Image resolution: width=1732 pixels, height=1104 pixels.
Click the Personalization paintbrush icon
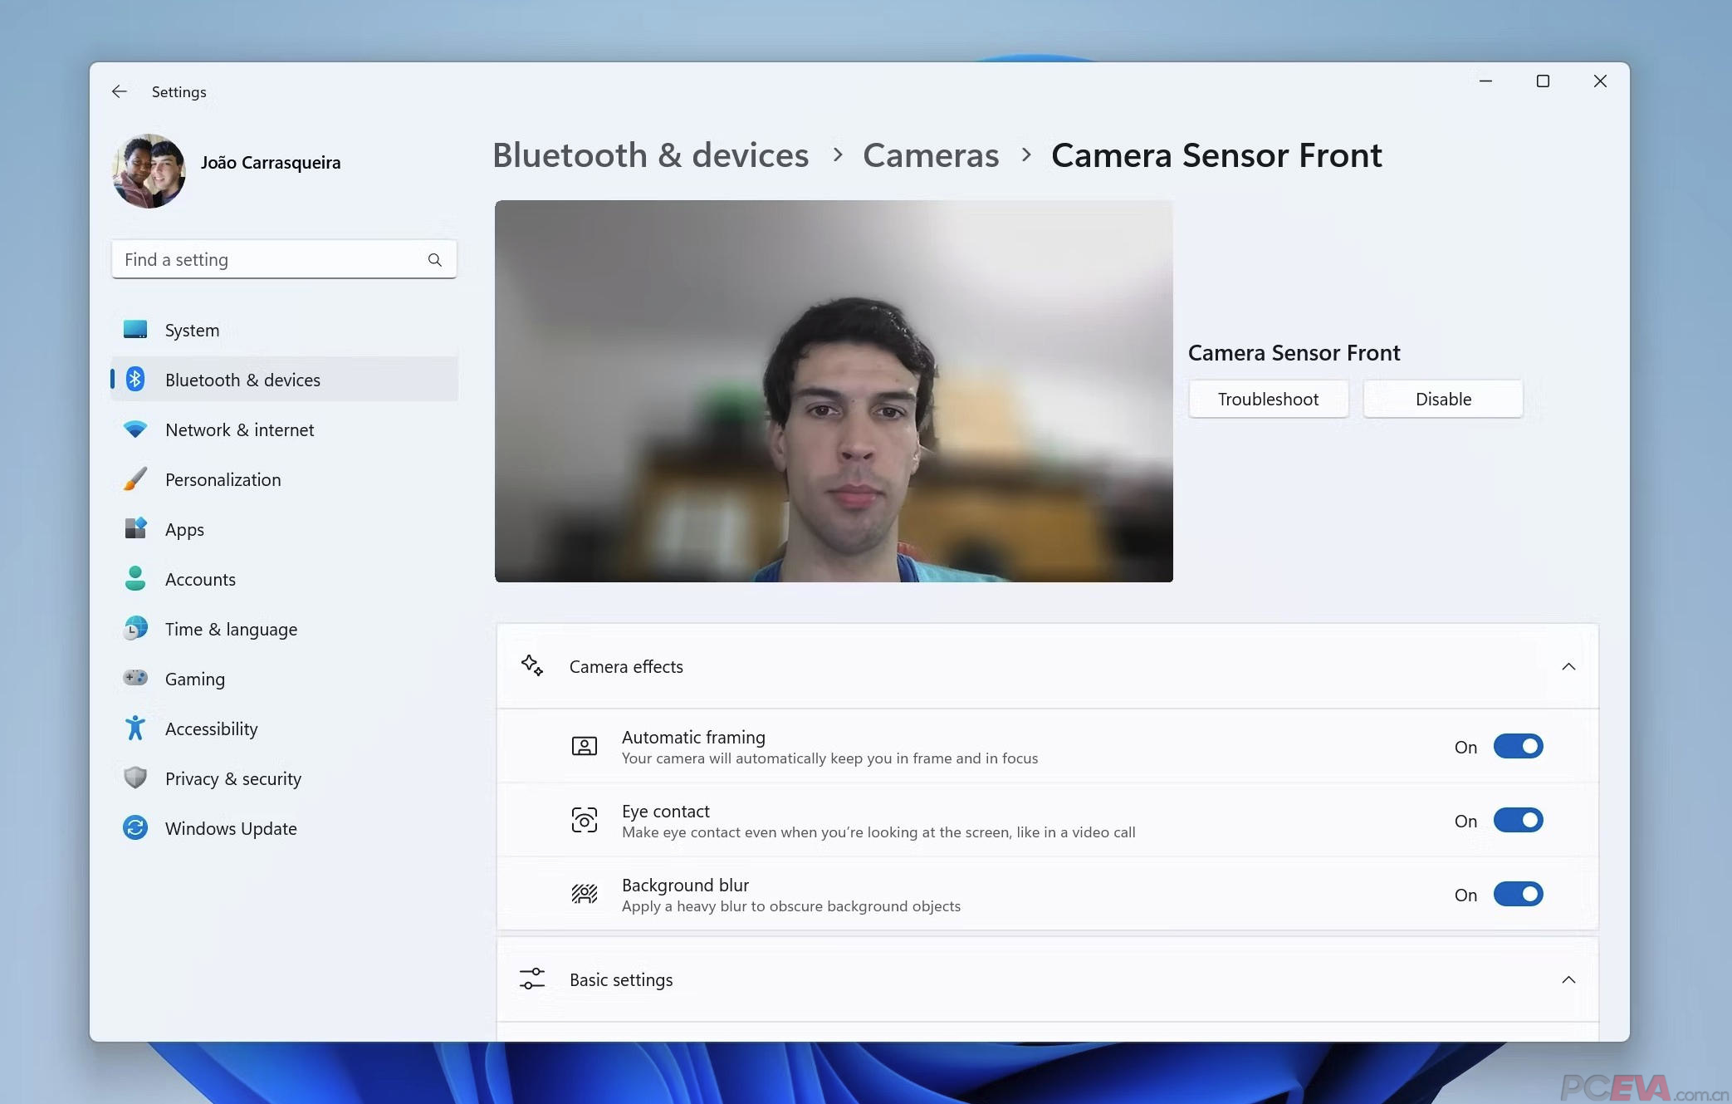click(135, 479)
